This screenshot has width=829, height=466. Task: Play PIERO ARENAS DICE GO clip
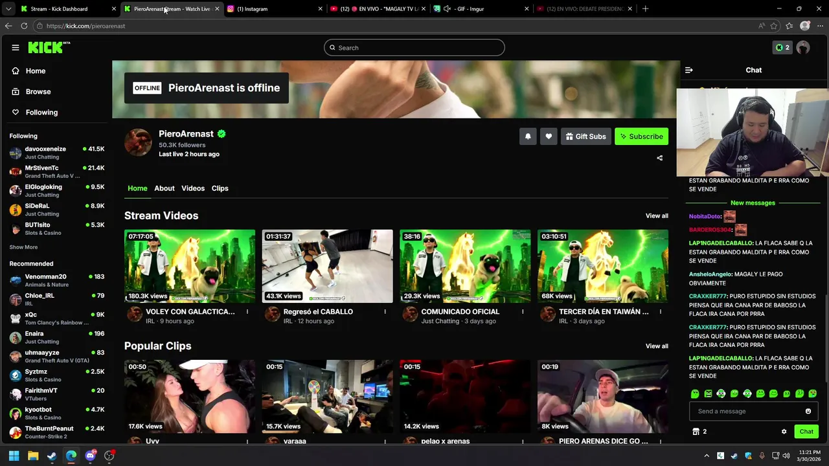click(x=603, y=397)
